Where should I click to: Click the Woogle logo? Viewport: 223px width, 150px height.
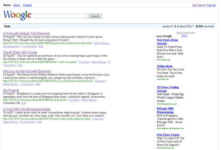pos(17,15)
